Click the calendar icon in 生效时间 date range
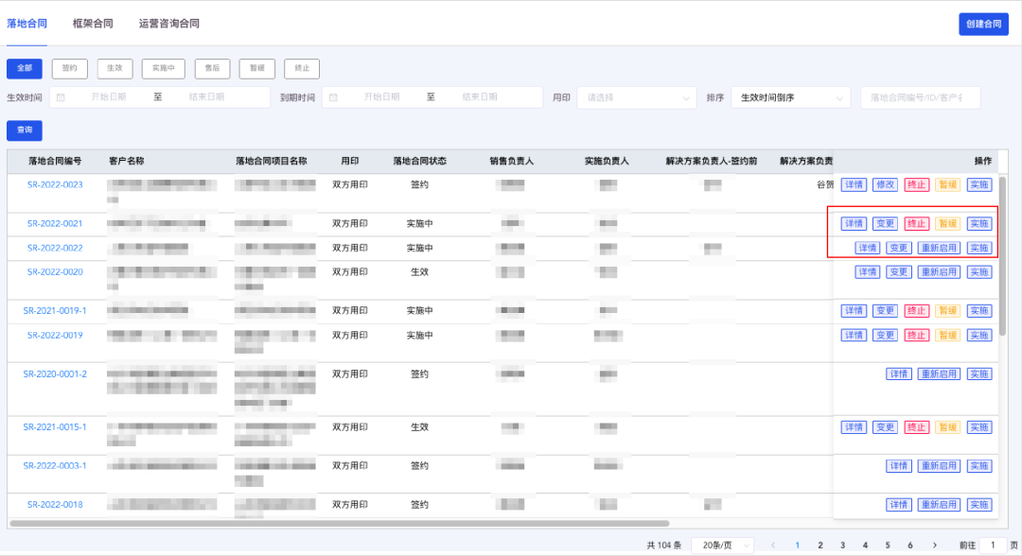The image size is (1022, 556). click(61, 97)
